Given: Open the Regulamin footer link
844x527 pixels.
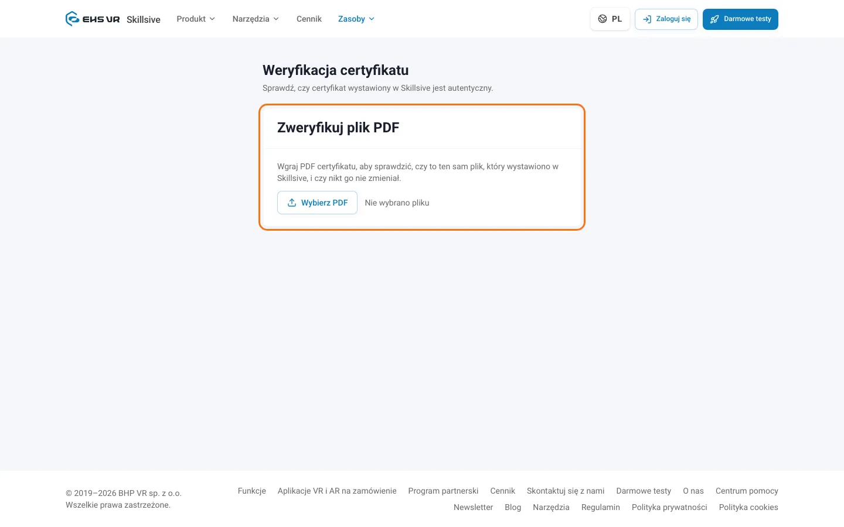Looking at the screenshot, I should tap(601, 507).
